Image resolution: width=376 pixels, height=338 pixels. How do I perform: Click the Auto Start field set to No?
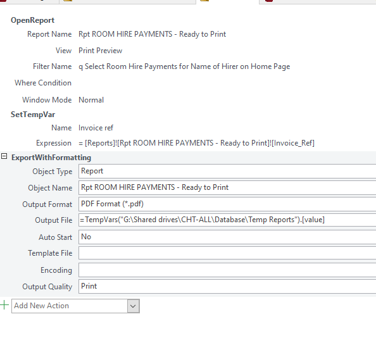pyautogui.click(x=227, y=237)
